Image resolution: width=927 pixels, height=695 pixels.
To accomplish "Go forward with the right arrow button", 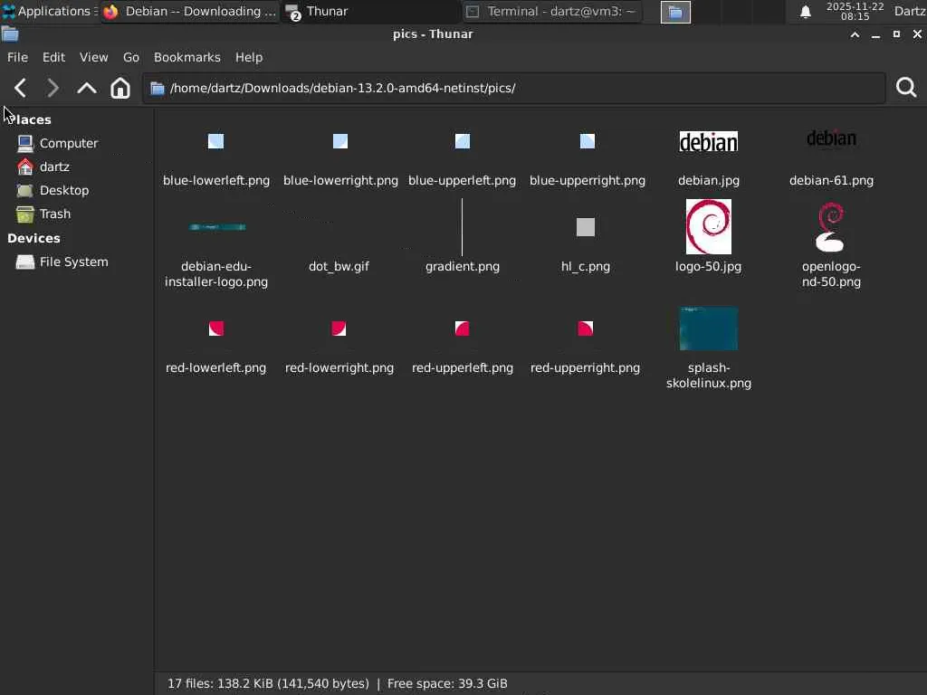I will [x=53, y=88].
